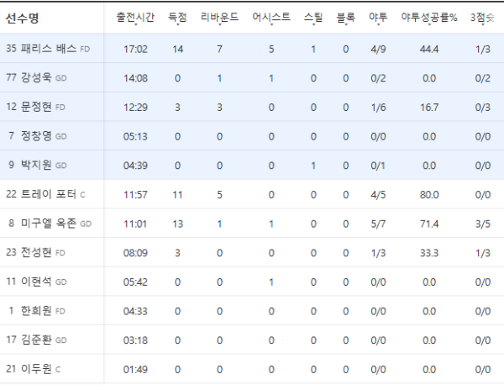Open player 미구엘 옥존 profile
Viewport: 504px width, 390px height.
pos(49,223)
